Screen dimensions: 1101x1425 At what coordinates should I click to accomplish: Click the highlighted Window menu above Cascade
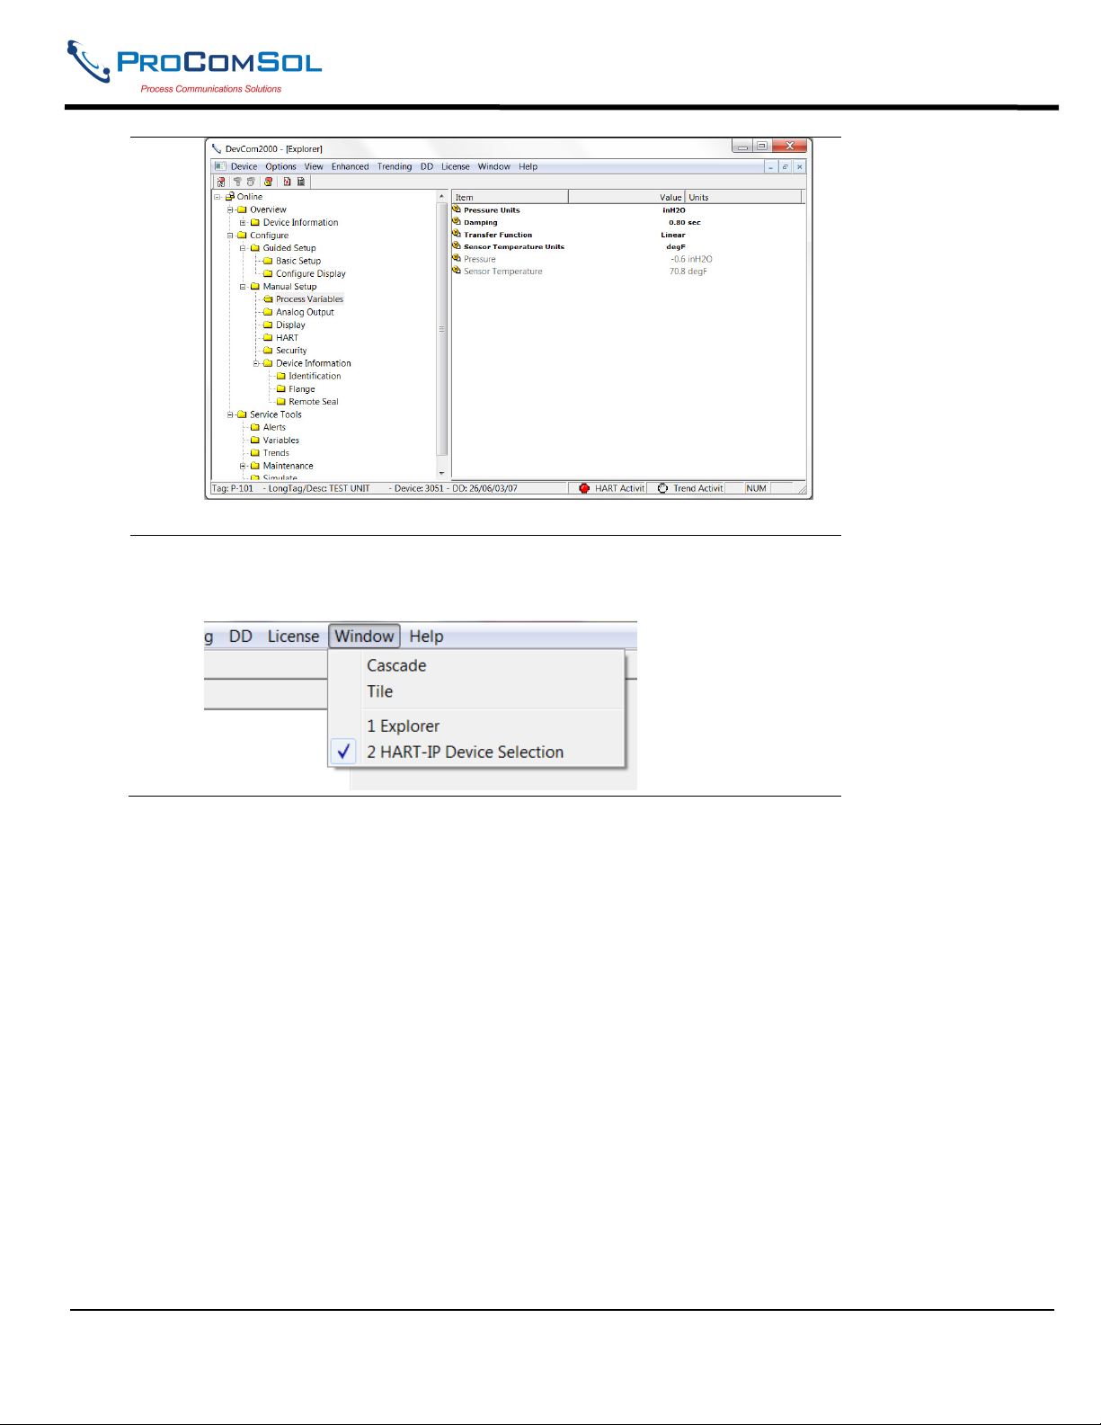pos(364,636)
